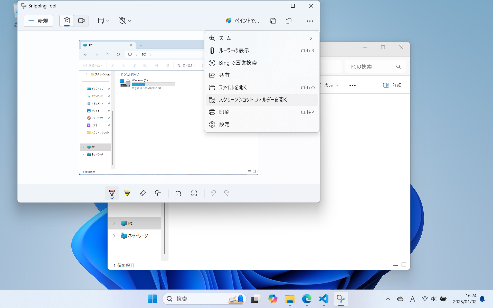
Task: Open in Paint with ペイントで button
Action: coord(242,21)
